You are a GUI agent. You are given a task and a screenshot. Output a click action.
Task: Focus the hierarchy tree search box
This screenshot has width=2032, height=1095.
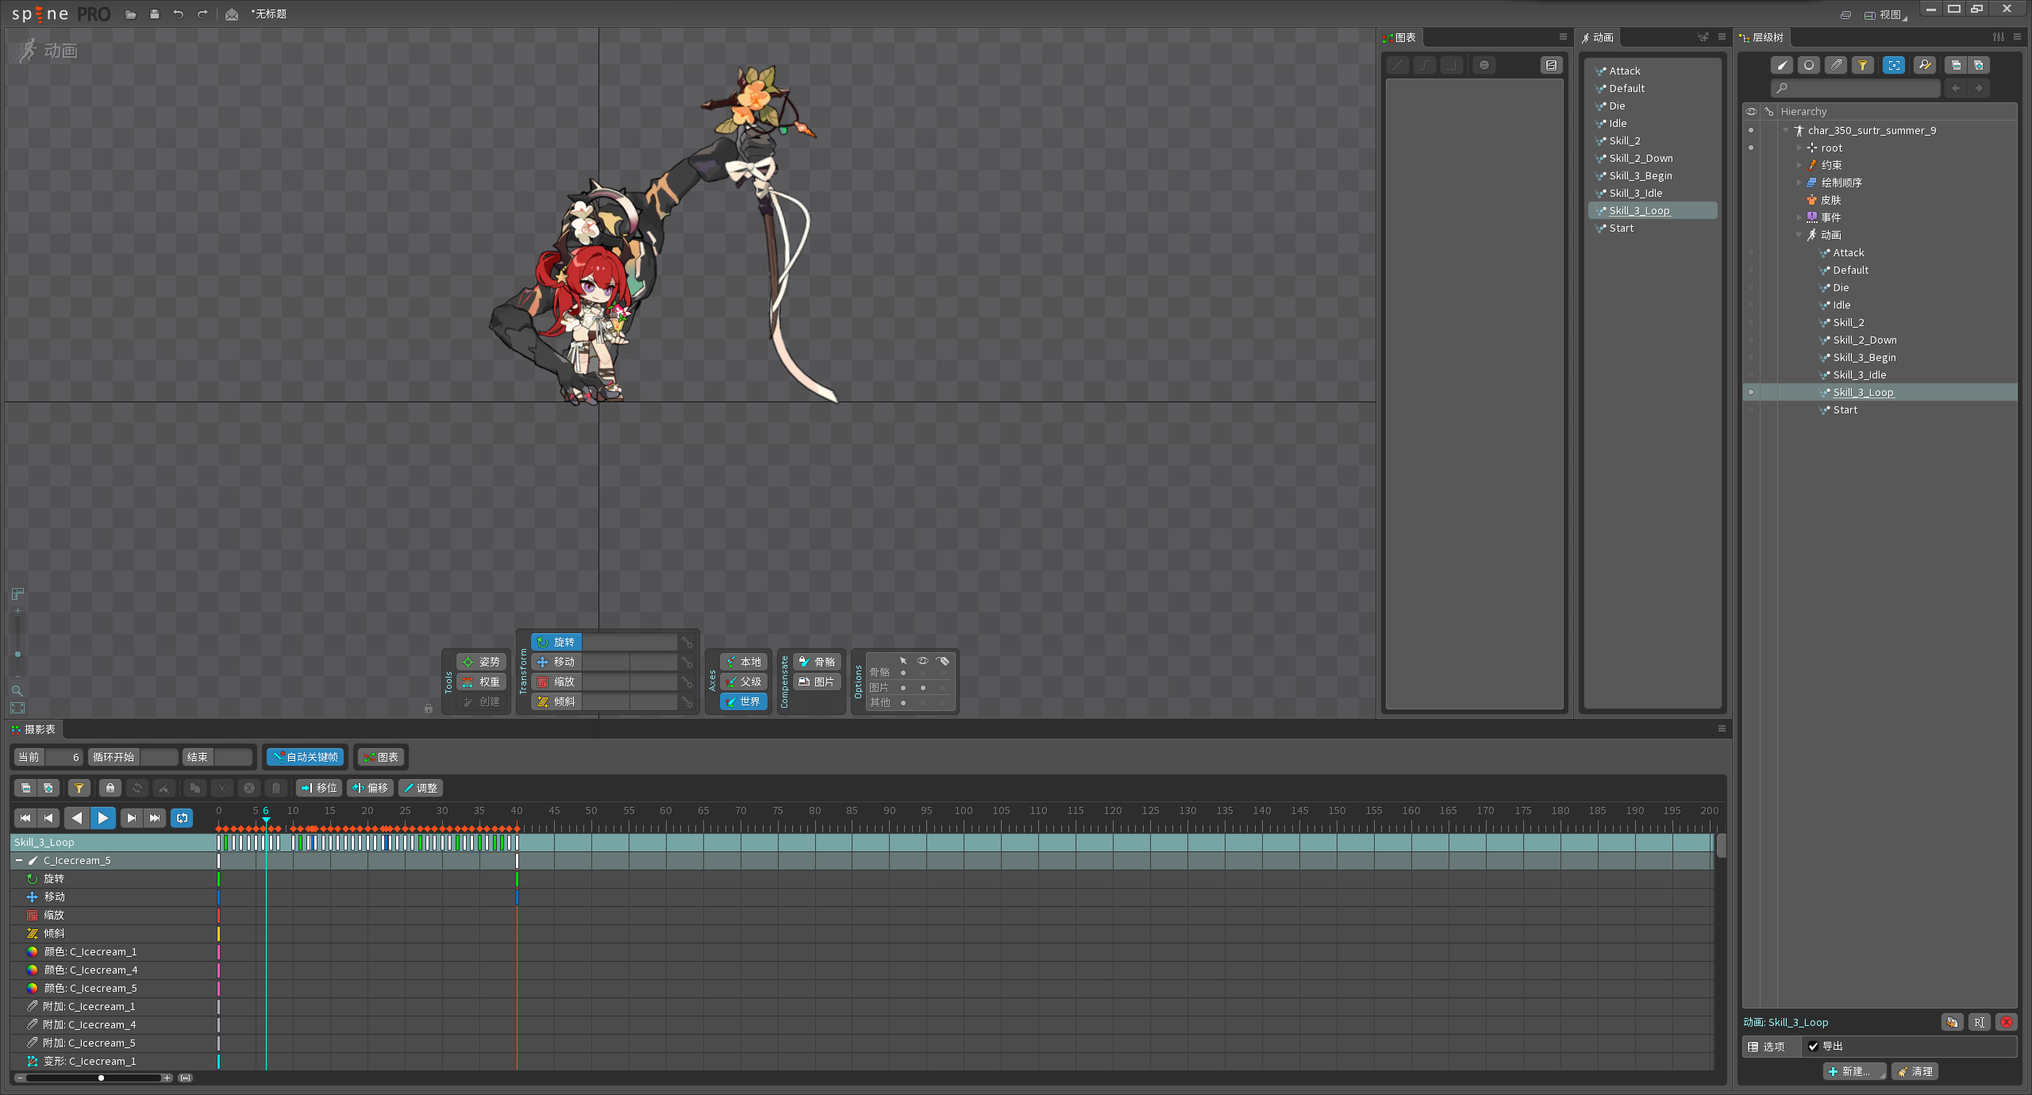click(x=1855, y=88)
